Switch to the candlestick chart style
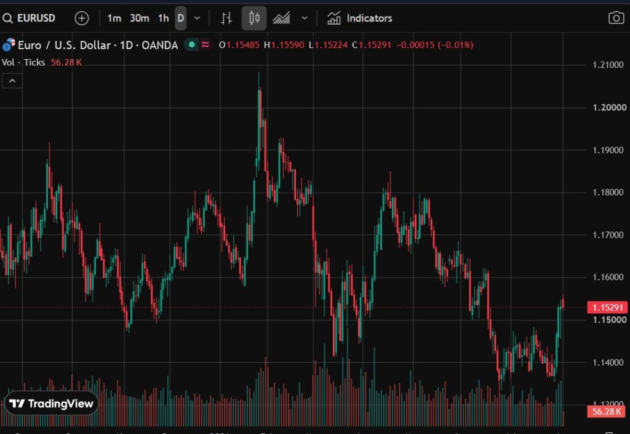Screen dimensions: 630x434 tap(254, 18)
